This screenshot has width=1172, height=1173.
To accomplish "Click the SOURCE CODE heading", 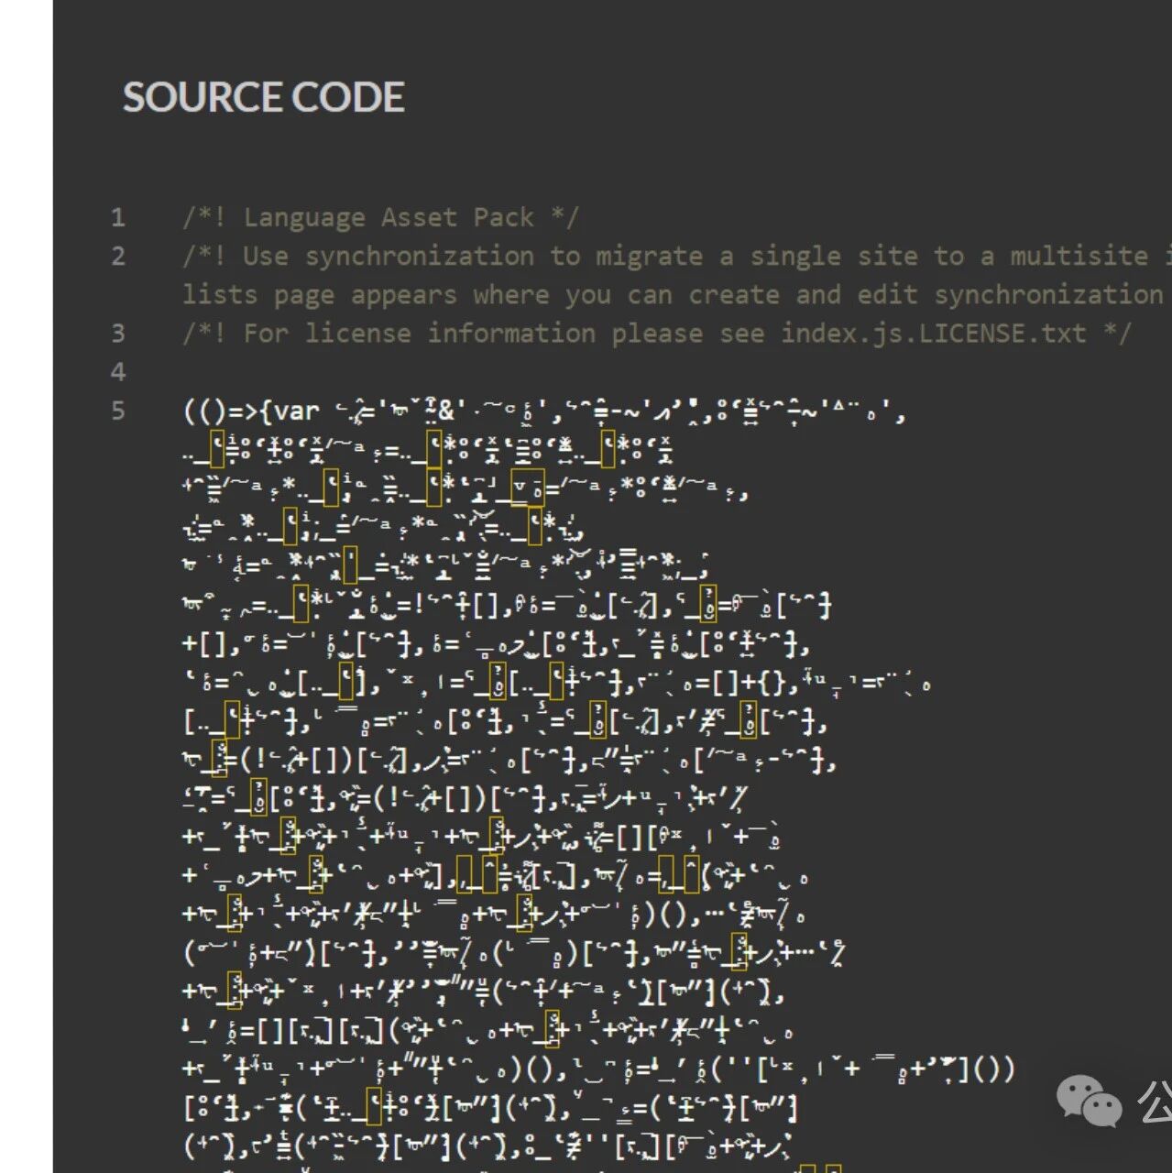I will point(264,98).
